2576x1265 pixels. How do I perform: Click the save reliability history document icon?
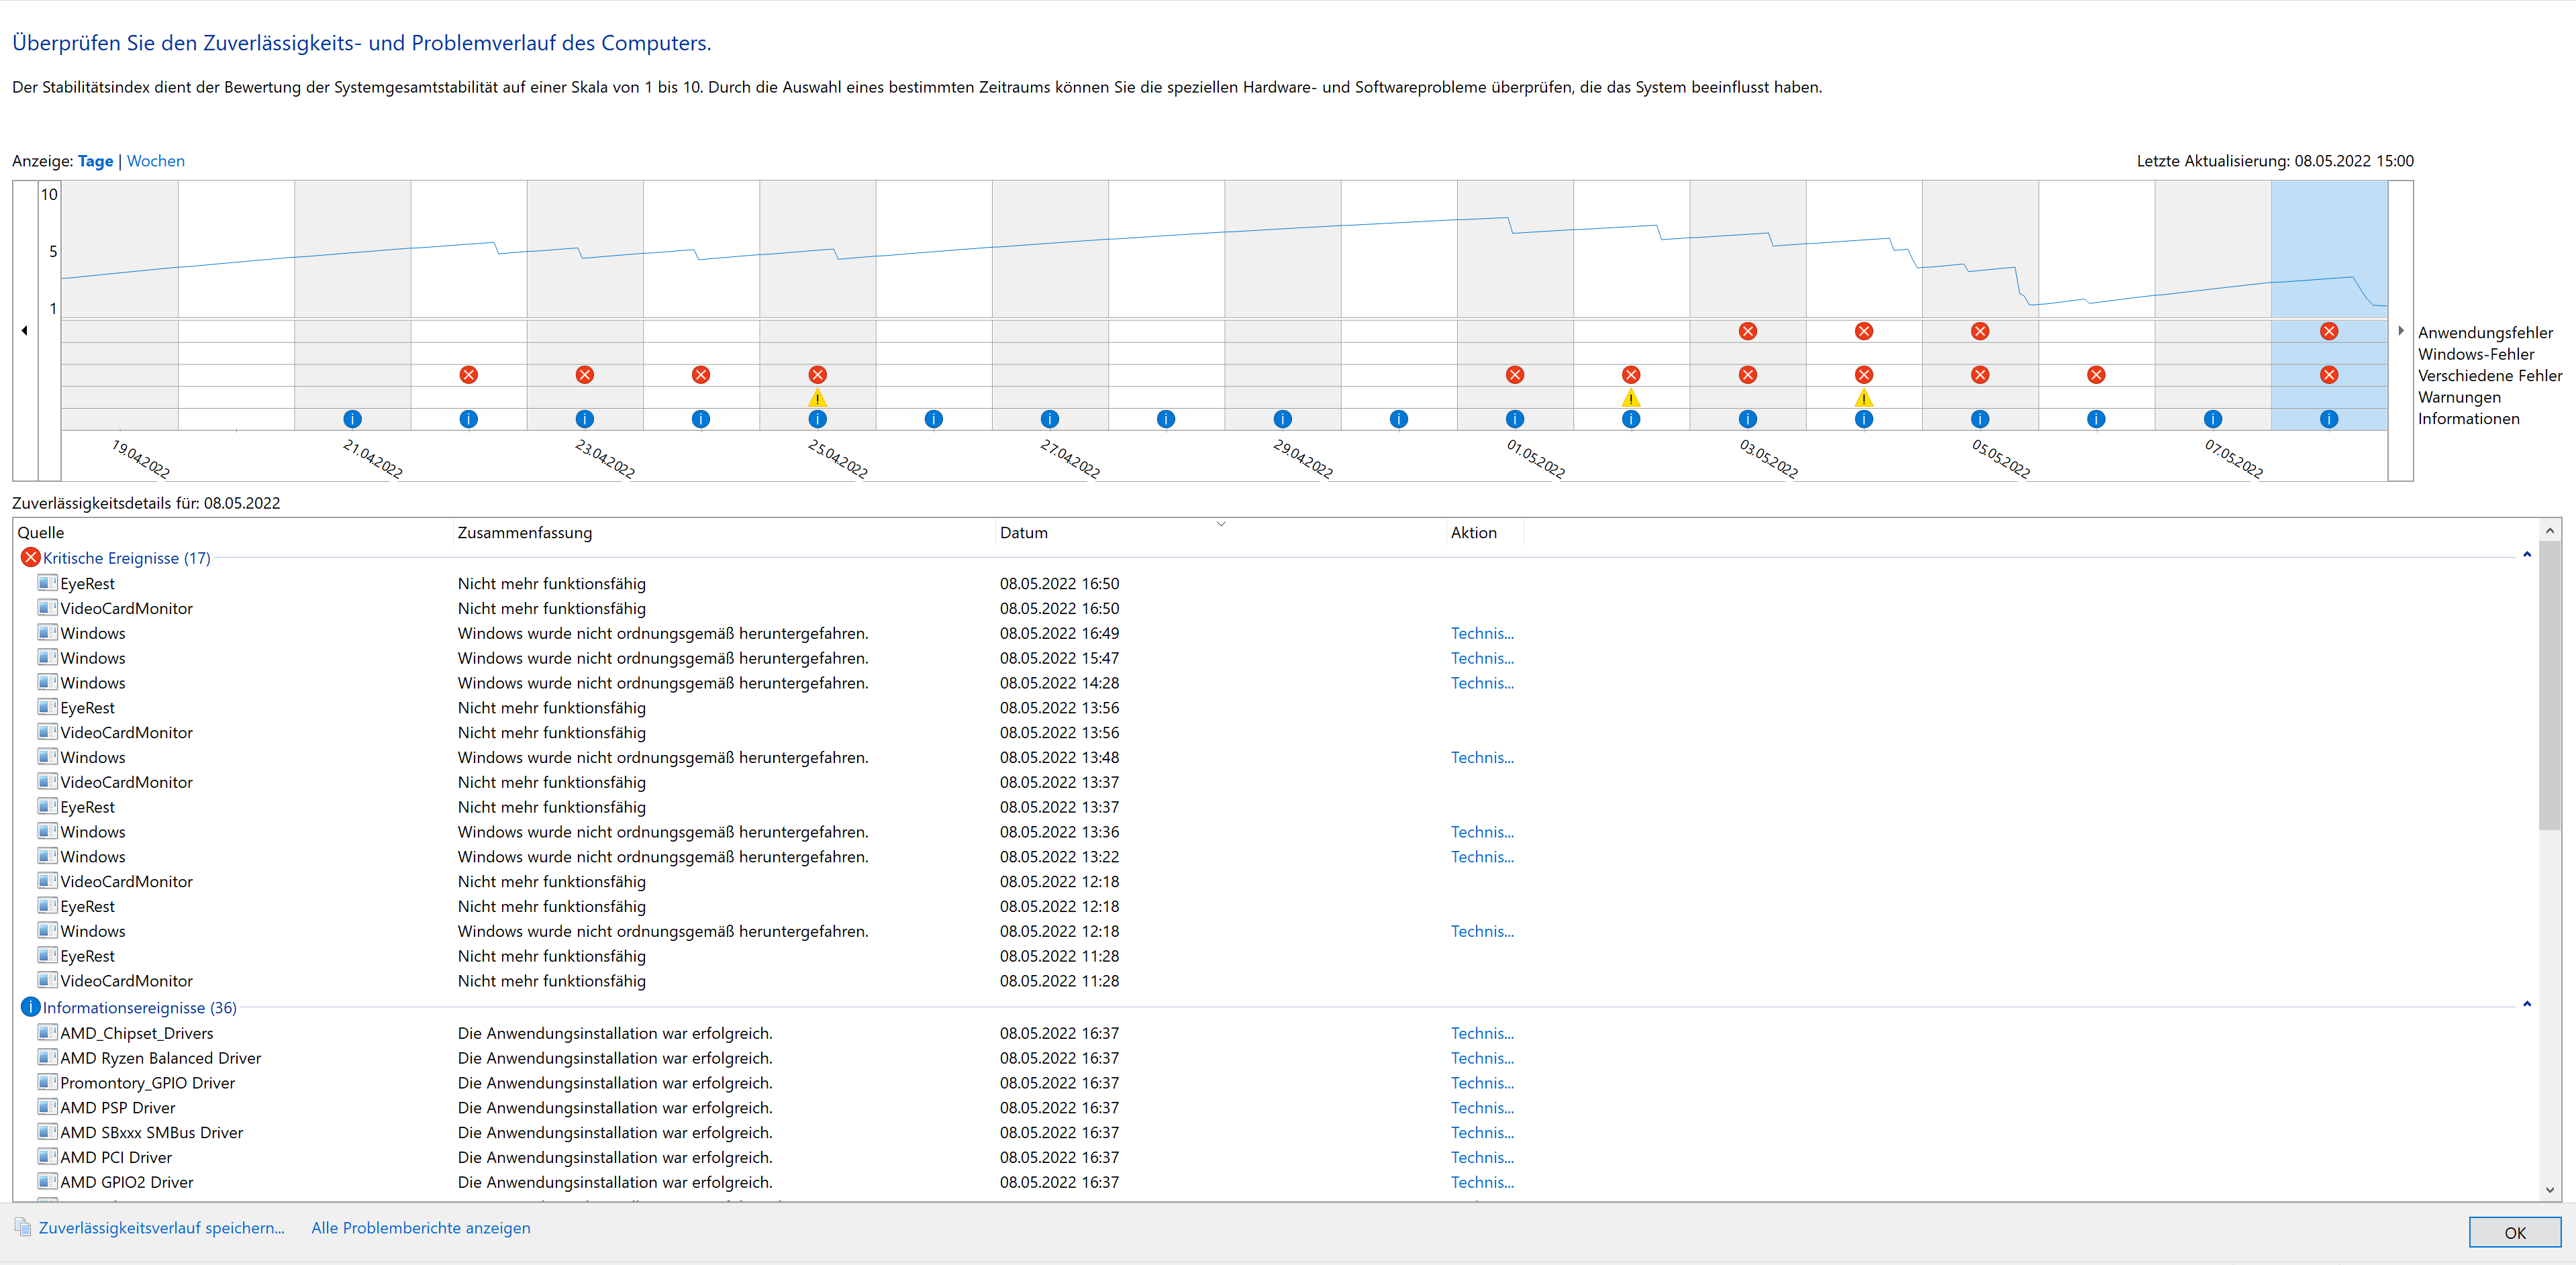click(x=22, y=1227)
